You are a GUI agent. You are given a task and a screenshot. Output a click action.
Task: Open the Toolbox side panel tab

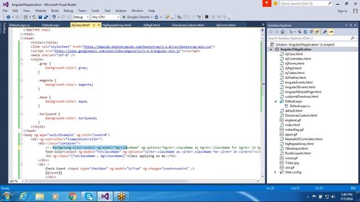click(x=4, y=28)
